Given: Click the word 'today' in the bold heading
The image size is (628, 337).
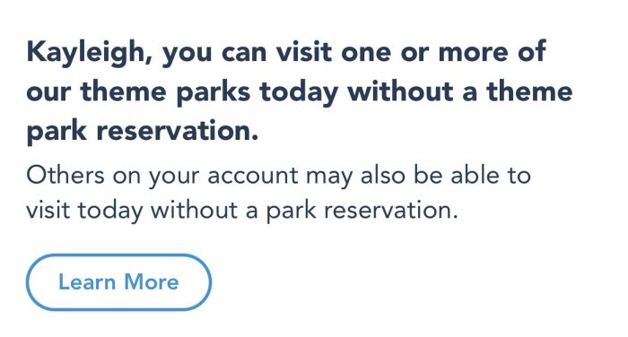Looking at the screenshot, I should click(299, 92).
